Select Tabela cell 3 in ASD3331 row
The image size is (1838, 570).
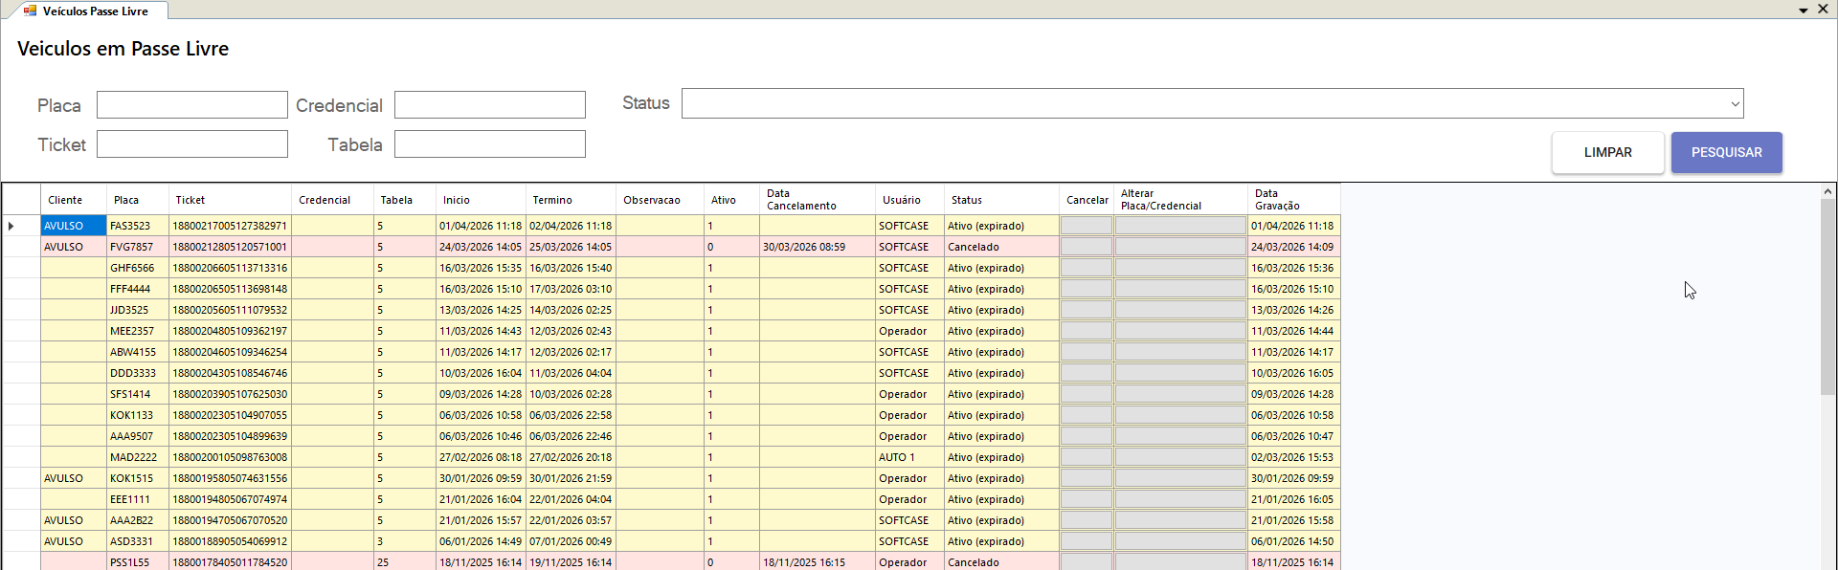(x=405, y=541)
